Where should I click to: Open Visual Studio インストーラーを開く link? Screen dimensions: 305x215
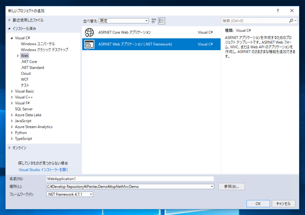tap(44, 170)
